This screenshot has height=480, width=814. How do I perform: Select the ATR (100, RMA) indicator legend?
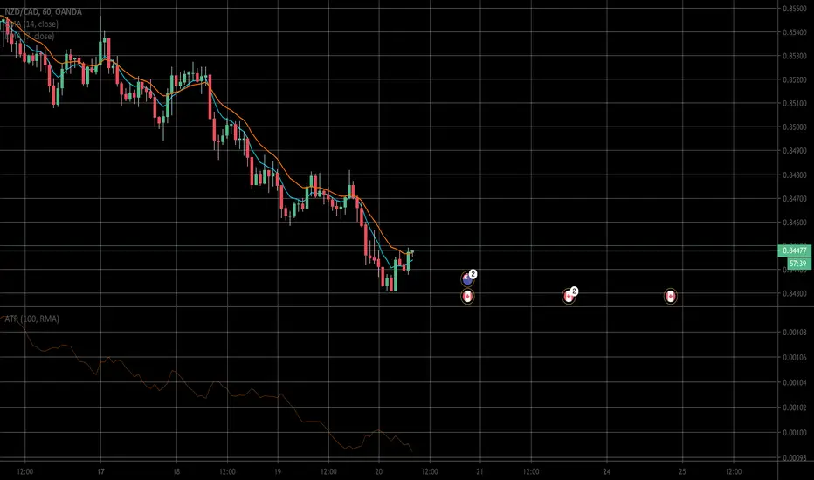click(31, 319)
